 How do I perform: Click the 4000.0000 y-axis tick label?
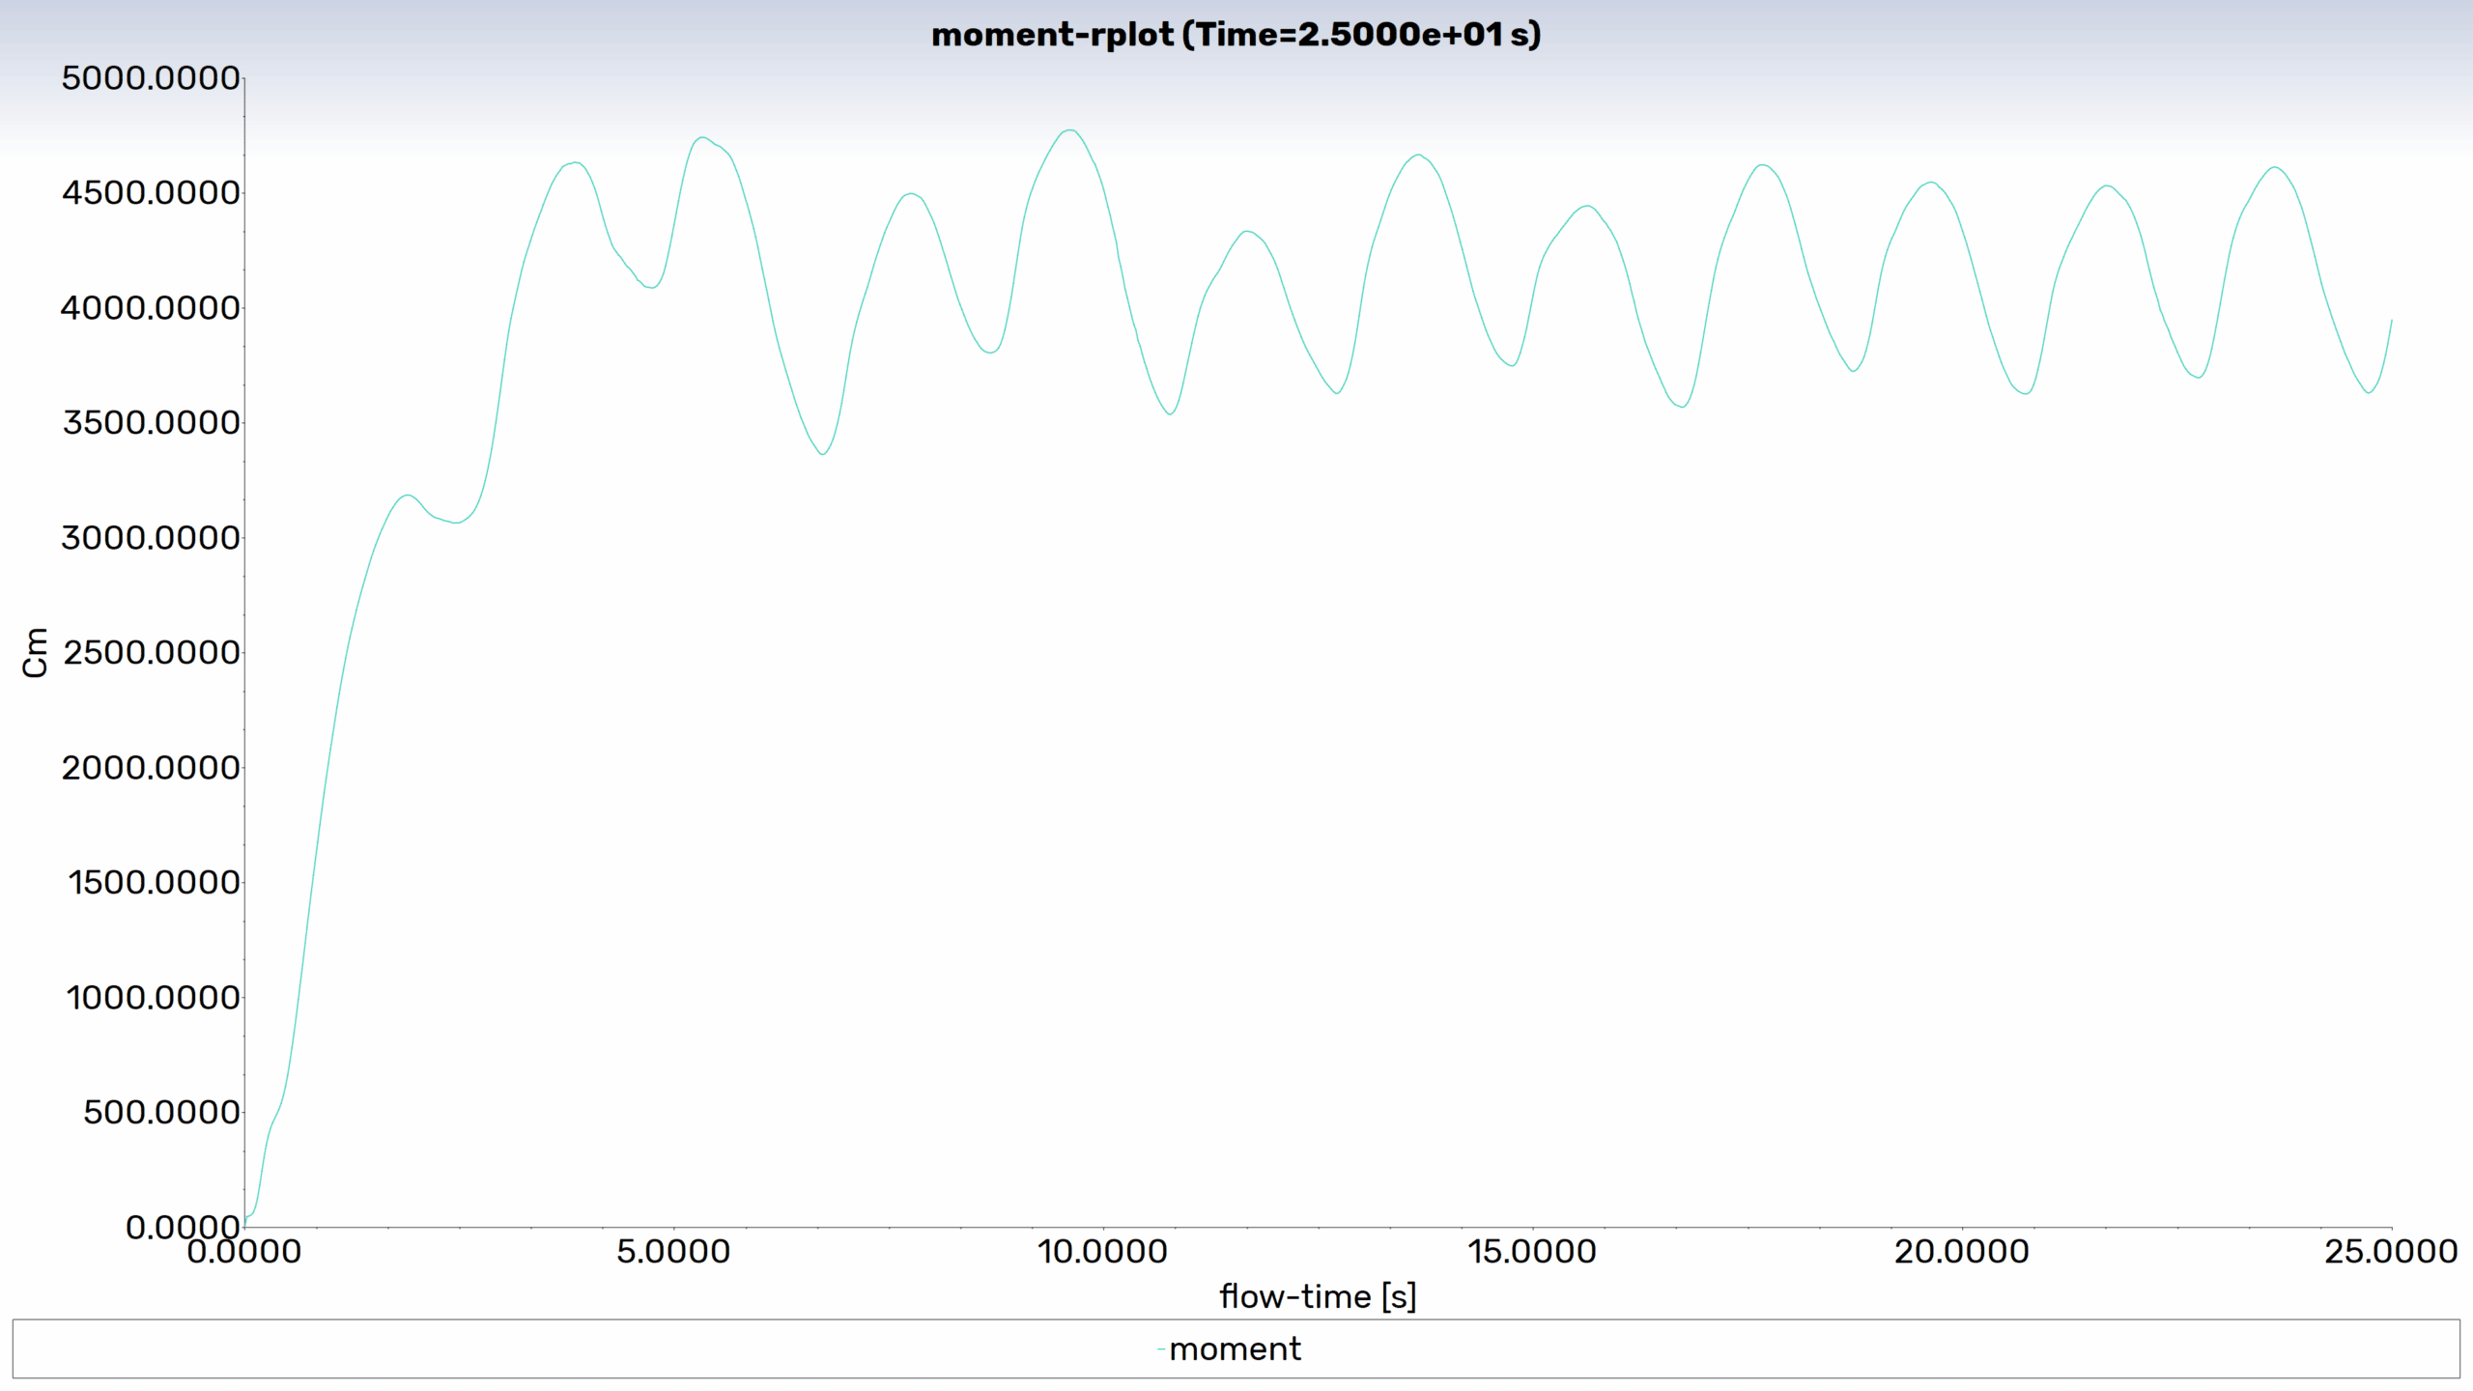click(x=151, y=308)
